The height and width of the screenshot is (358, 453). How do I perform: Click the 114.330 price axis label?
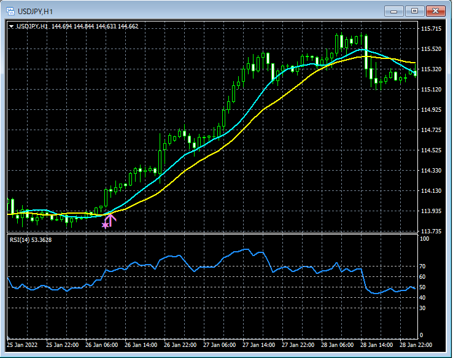(x=431, y=170)
